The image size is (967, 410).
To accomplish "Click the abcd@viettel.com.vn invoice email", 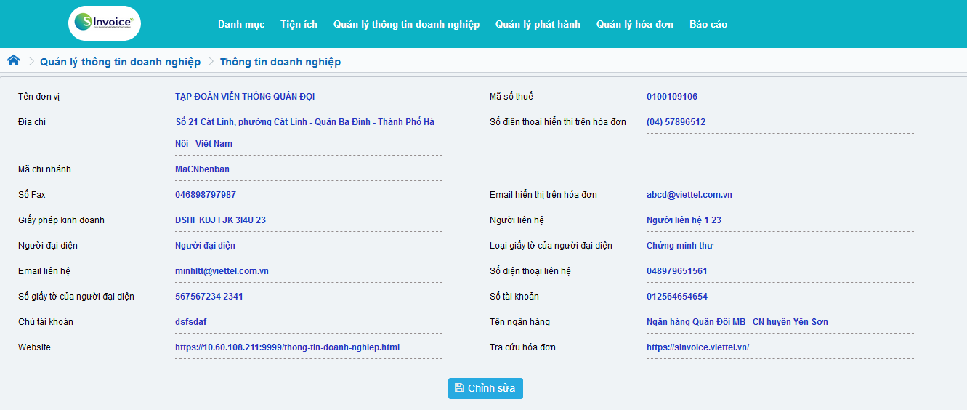I will 689,195.
